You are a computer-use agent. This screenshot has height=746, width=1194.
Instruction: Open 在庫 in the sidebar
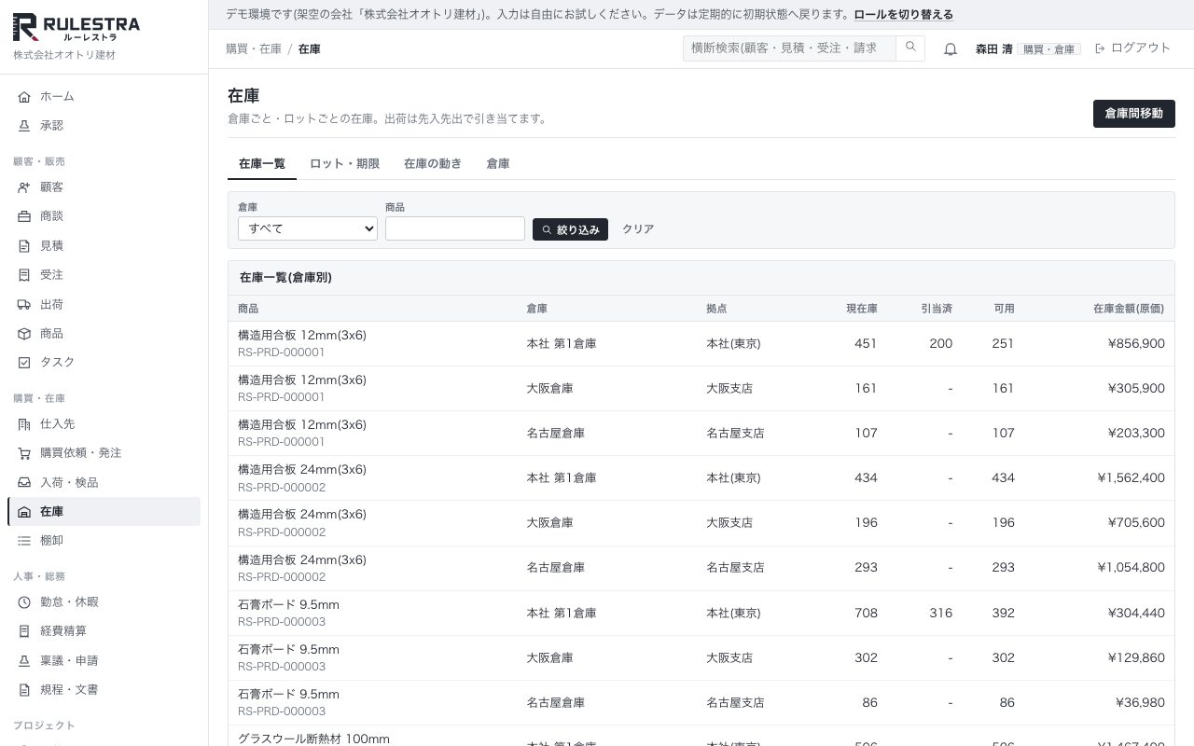[104, 511]
